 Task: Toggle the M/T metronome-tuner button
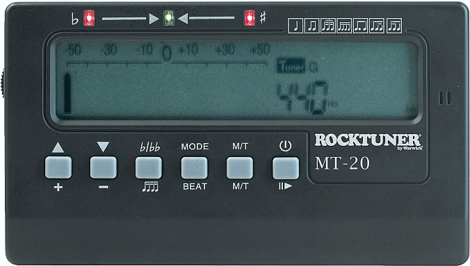point(240,168)
